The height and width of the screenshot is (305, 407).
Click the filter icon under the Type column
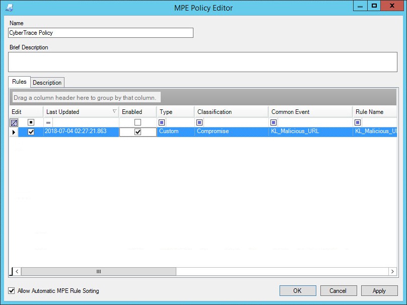click(x=161, y=122)
